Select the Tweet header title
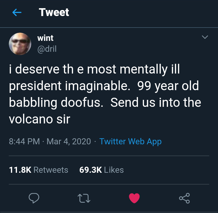The image size is (218, 213). 54,12
